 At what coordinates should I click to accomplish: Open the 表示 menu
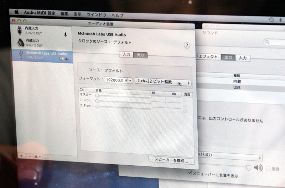coord(77,14)
